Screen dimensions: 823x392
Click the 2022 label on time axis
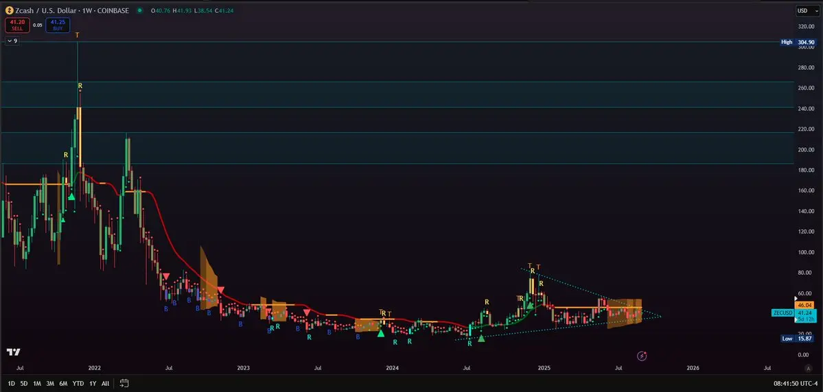click(95, 369)
